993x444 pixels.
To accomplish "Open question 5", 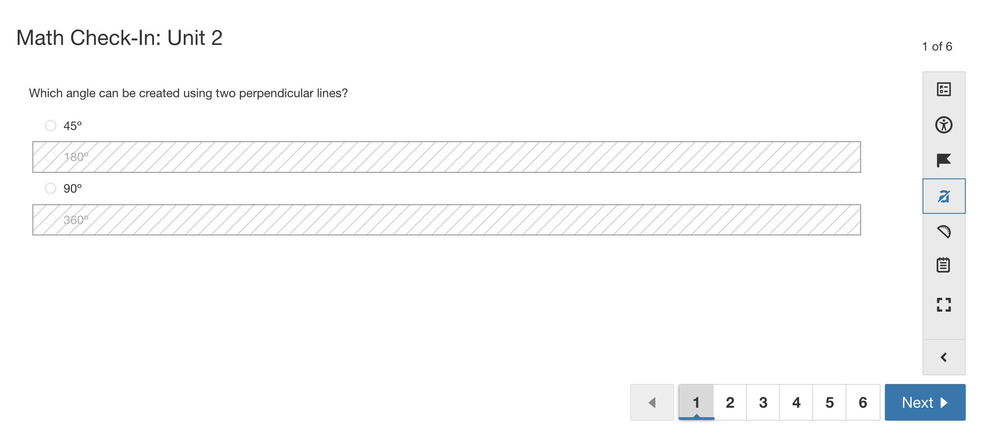I will [830, 402].
